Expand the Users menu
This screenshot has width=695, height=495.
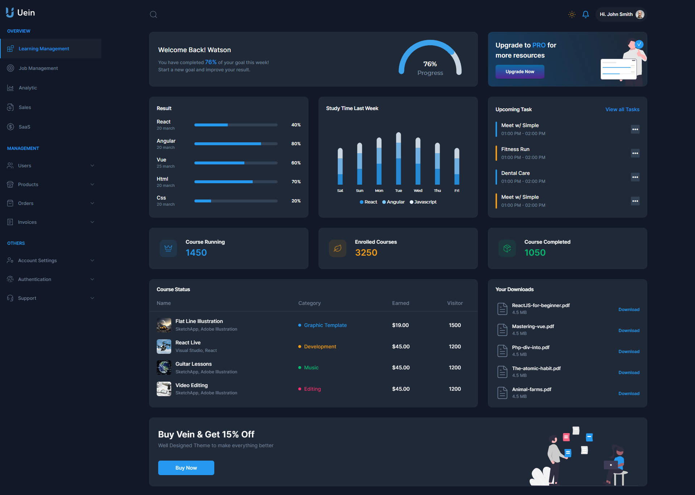click(x=92, y=165)
